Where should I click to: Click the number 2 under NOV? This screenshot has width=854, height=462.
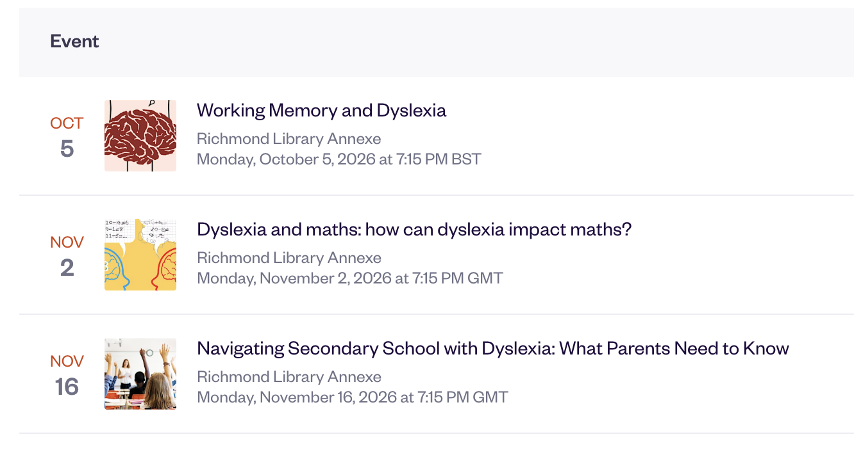tap(67, 267)
